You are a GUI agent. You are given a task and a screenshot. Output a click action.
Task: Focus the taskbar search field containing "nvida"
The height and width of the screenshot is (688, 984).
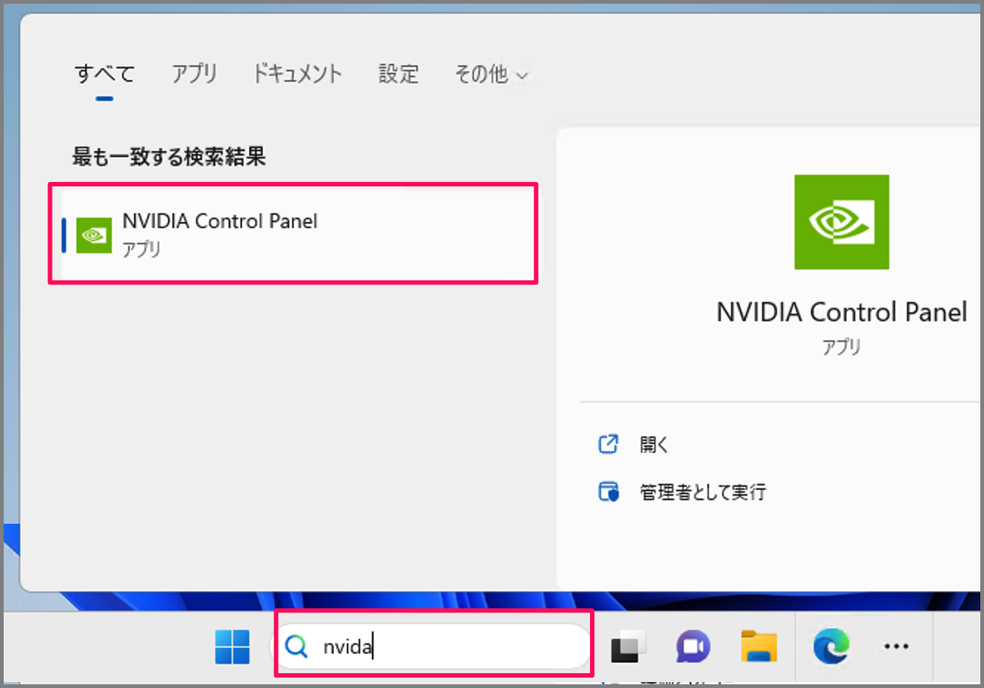(x=434, y=646)
